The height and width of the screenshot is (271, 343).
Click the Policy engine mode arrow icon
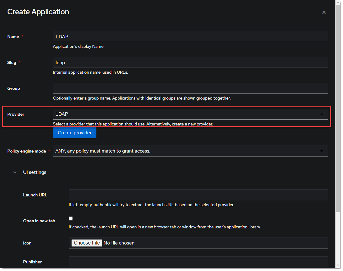[322, 151]
